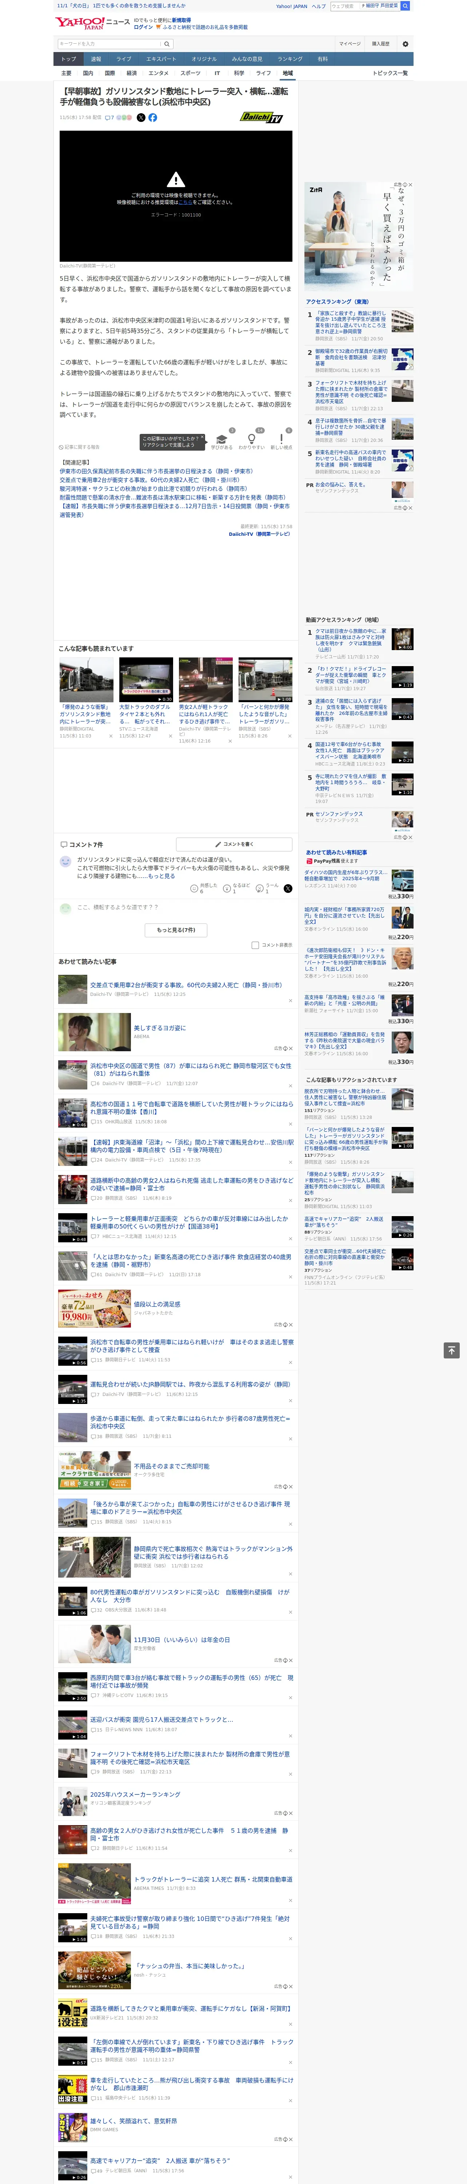
Task: Dismiss 「衝撃のような衝撃」 recommended article with X
Action: coord(110,737)
